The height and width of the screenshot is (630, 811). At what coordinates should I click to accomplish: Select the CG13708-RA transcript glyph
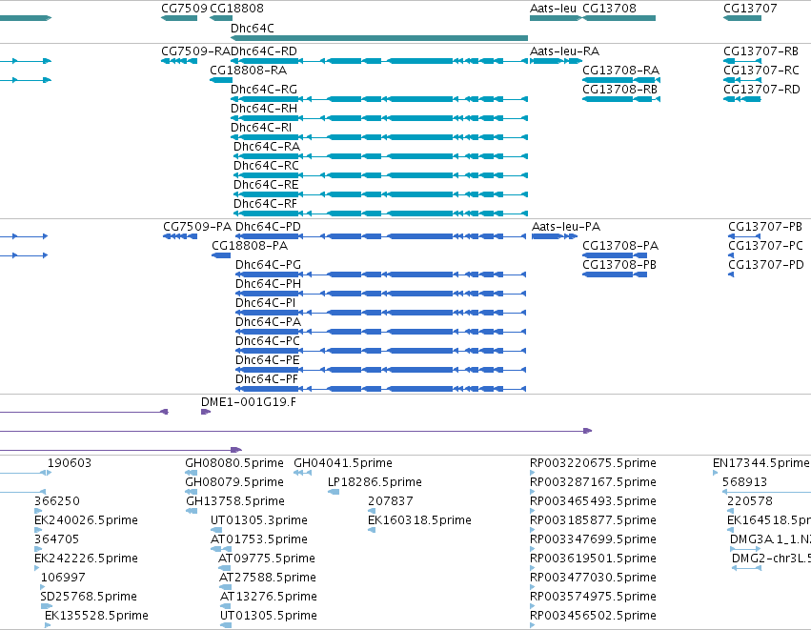(x=621, y=80)
